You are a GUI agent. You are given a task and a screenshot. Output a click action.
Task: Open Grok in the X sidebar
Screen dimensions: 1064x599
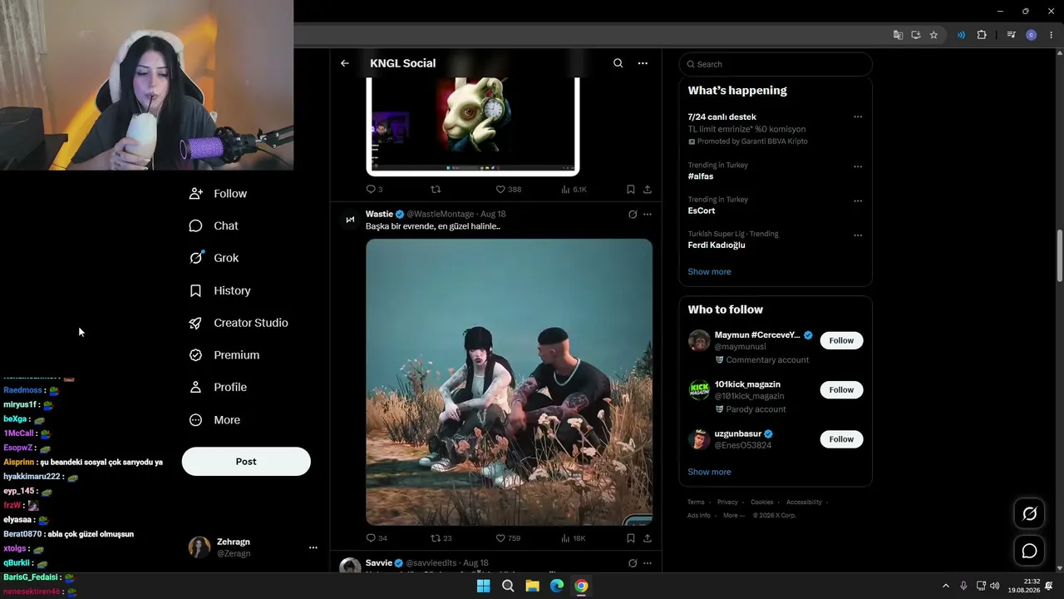[x=214, y=258]
